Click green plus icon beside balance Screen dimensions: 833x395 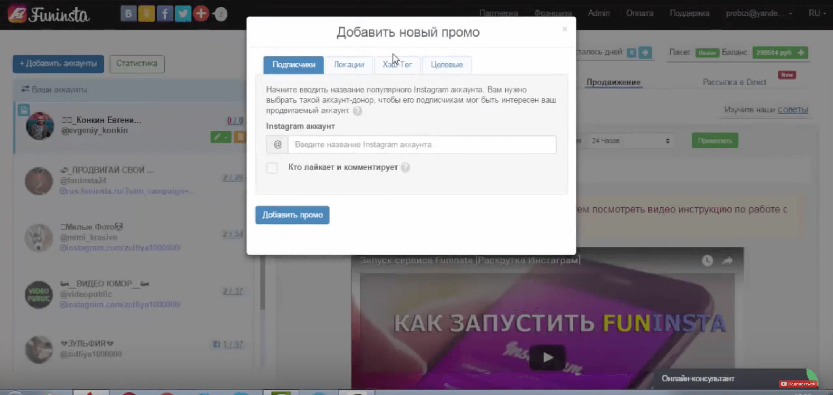[x=801, y=53]
